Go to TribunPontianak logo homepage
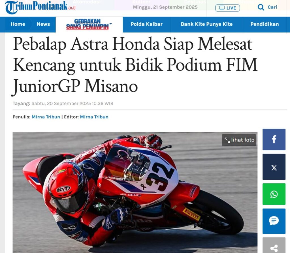This screenshot has width=290, height=253. point(40,7)
